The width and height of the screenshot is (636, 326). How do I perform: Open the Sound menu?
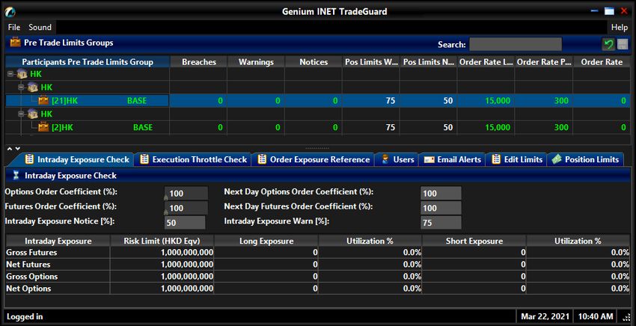click(x=40, y=27)
